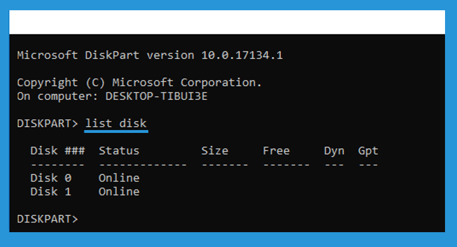
Task: Click the On computer label text
Action: pos(58,96)
